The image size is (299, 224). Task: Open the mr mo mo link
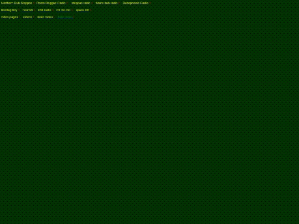63,10
